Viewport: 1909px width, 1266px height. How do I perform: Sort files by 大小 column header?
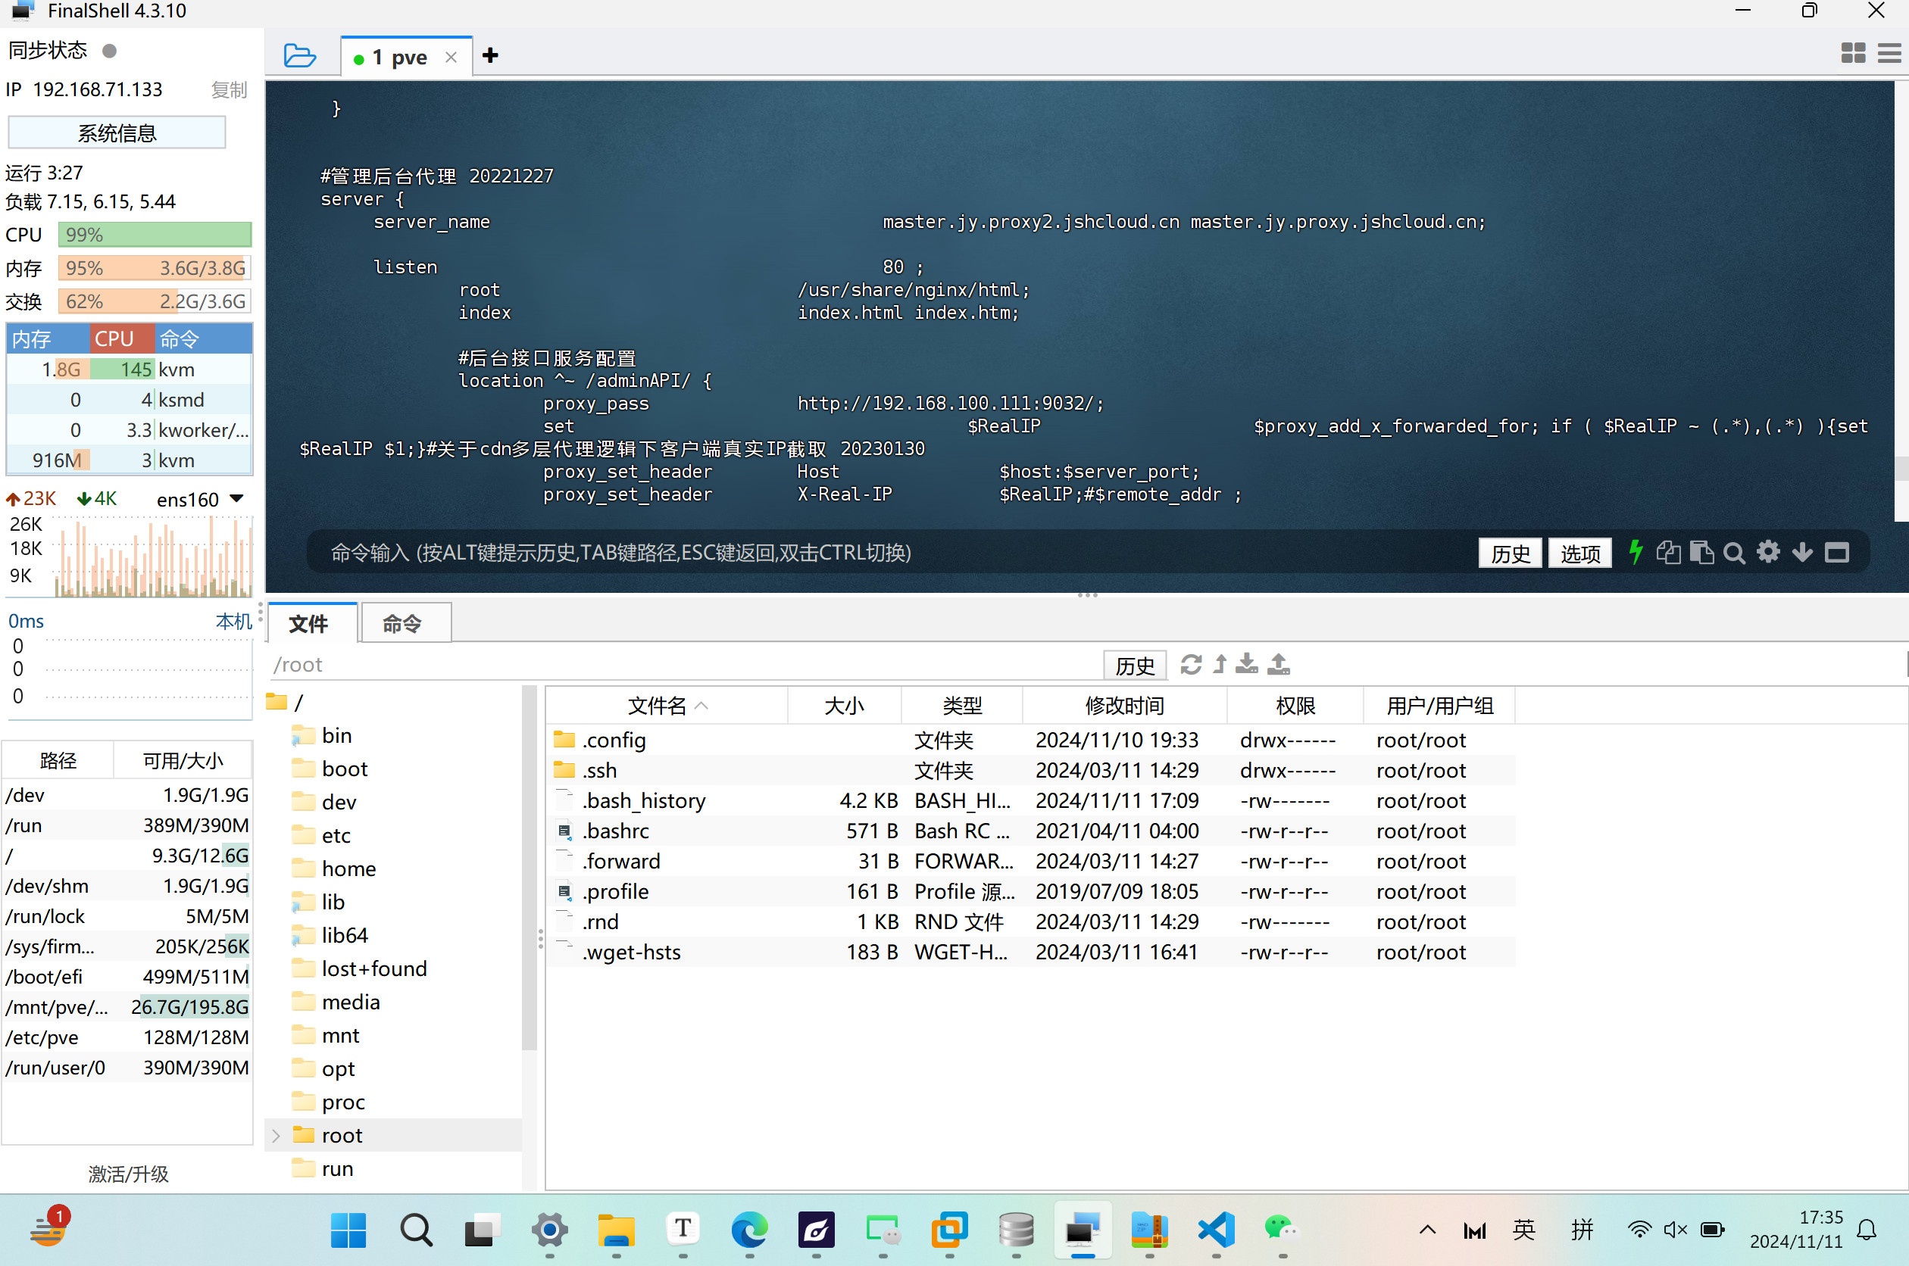click(x=845, y=706)
